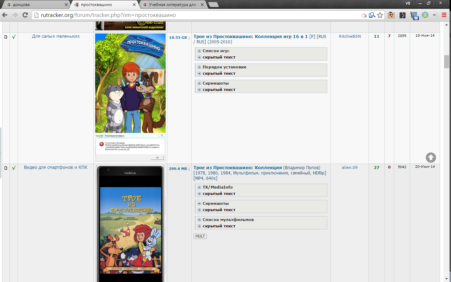Open the 'Видео для смартфонов и КПК' category
This screenshot has height=282, width=451.
click(56, 167)
